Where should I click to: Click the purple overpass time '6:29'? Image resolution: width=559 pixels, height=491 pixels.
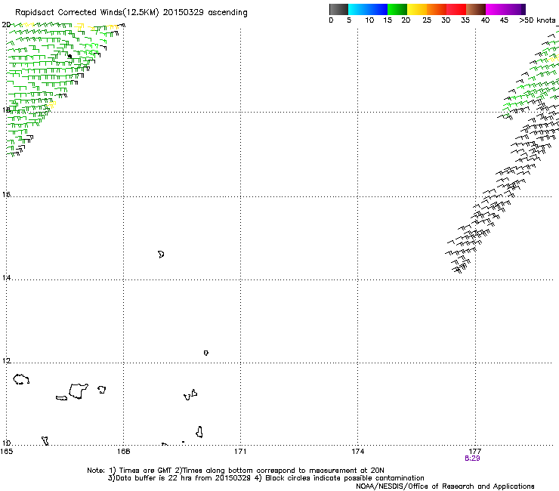tap(472, 459)
